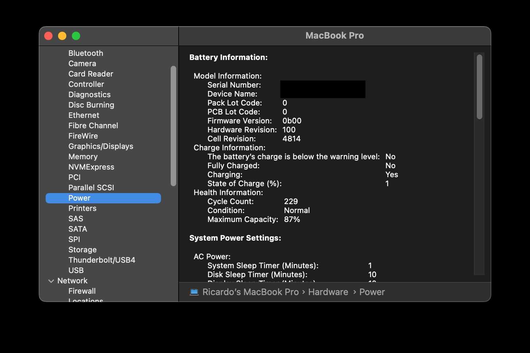This screenshot has height=353, width=530.
Task: Click the Charging value Yes
Action: click(392, 174)
